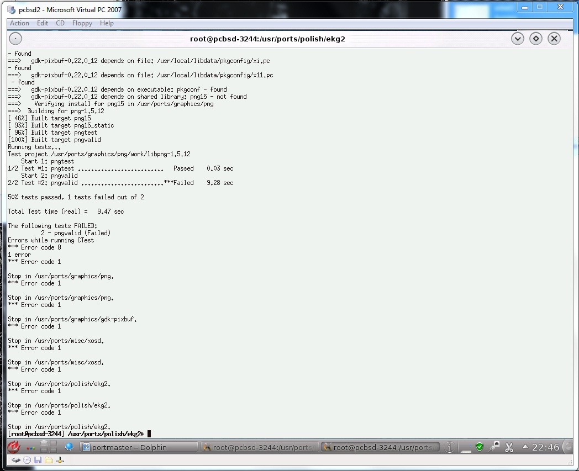The width and height of the screenshot is (579, 471).
Task: Click the 'Test #1: pngtest ... Passed' line
Action: point(121,168)
